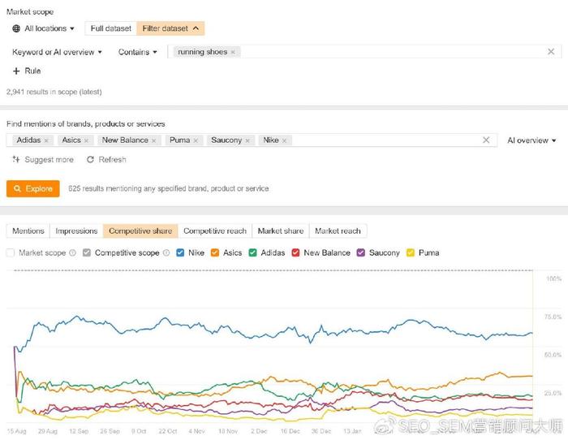Screen dimensions: 568x440
Task: Open the AI overview source dropdown
Action: (531, 140)
